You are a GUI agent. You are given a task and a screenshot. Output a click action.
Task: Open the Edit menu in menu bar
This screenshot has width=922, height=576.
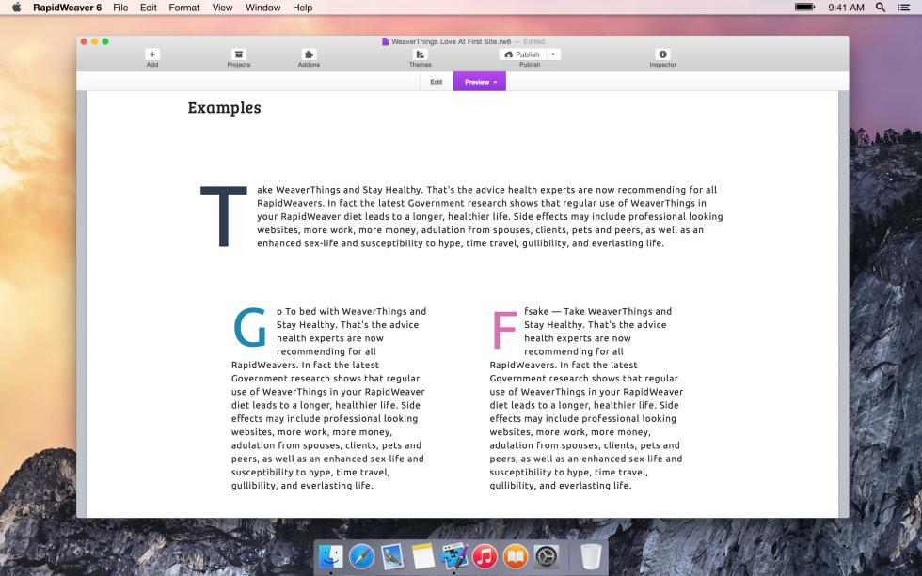(x=149, y=8)
